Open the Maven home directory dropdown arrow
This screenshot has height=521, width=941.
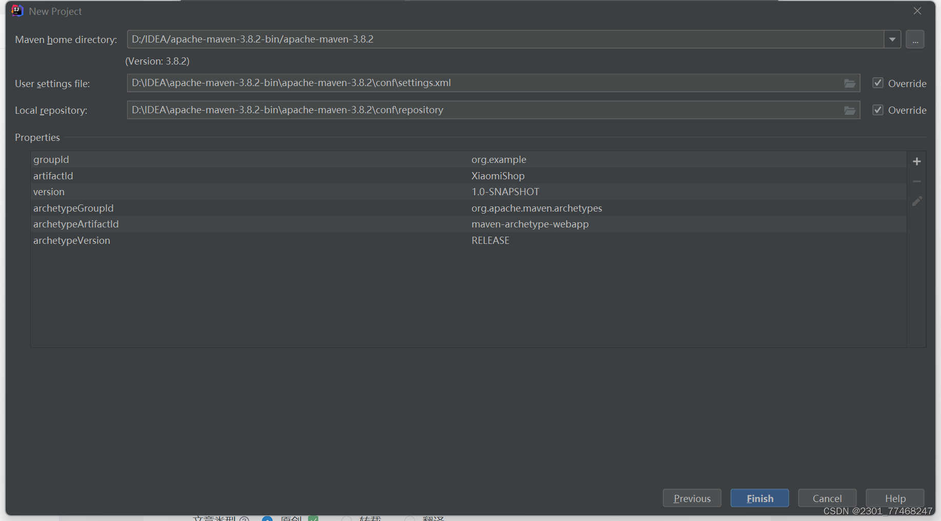click(x=892, y=39)
